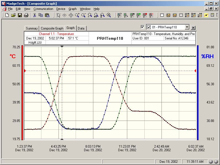Start the device with green-dot icon
This screenshot has height=165, width=220.
pyautogui.click(x=138, y=15)
